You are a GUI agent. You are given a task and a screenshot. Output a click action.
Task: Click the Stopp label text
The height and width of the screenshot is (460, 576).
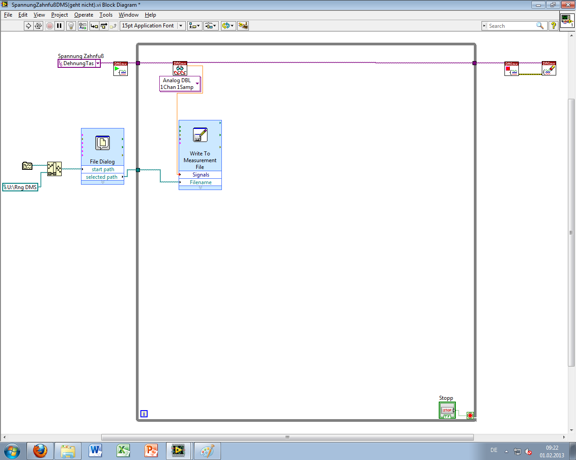pyautogui.click(x=446, y=398)
